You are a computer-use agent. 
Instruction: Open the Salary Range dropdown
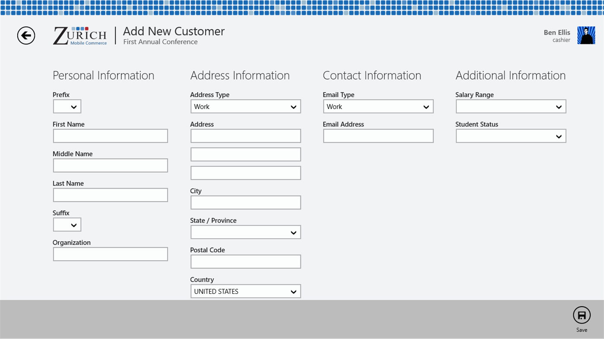tap(510, 106)
